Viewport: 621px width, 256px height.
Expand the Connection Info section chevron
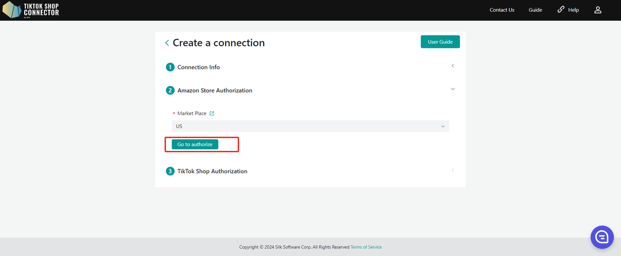[453, 65]
